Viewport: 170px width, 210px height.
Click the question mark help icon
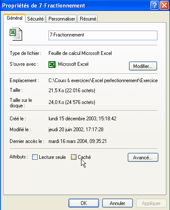pos(155,5)
